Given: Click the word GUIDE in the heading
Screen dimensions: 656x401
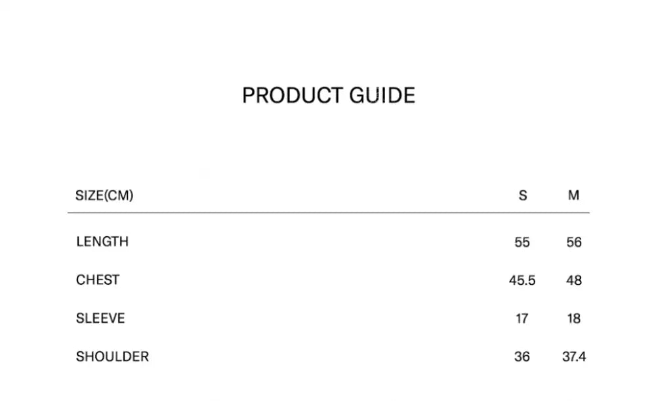Looking at the screenshot, I should click(382, 96).
